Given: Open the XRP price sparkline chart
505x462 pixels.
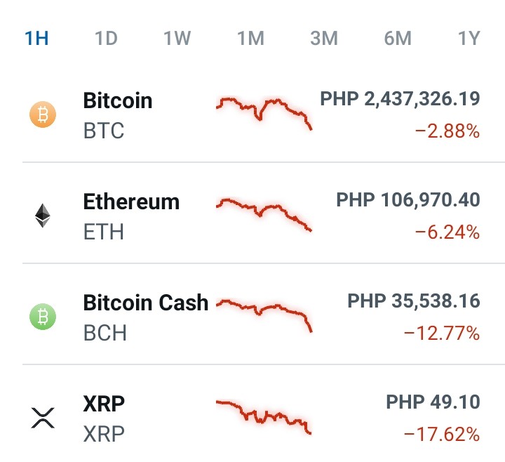Looking at the screenshot, I should tap(264, 417).
